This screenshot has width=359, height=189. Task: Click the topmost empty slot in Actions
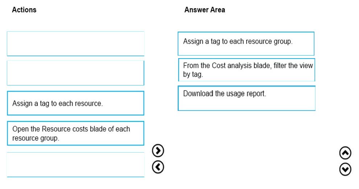pos(75,44)
